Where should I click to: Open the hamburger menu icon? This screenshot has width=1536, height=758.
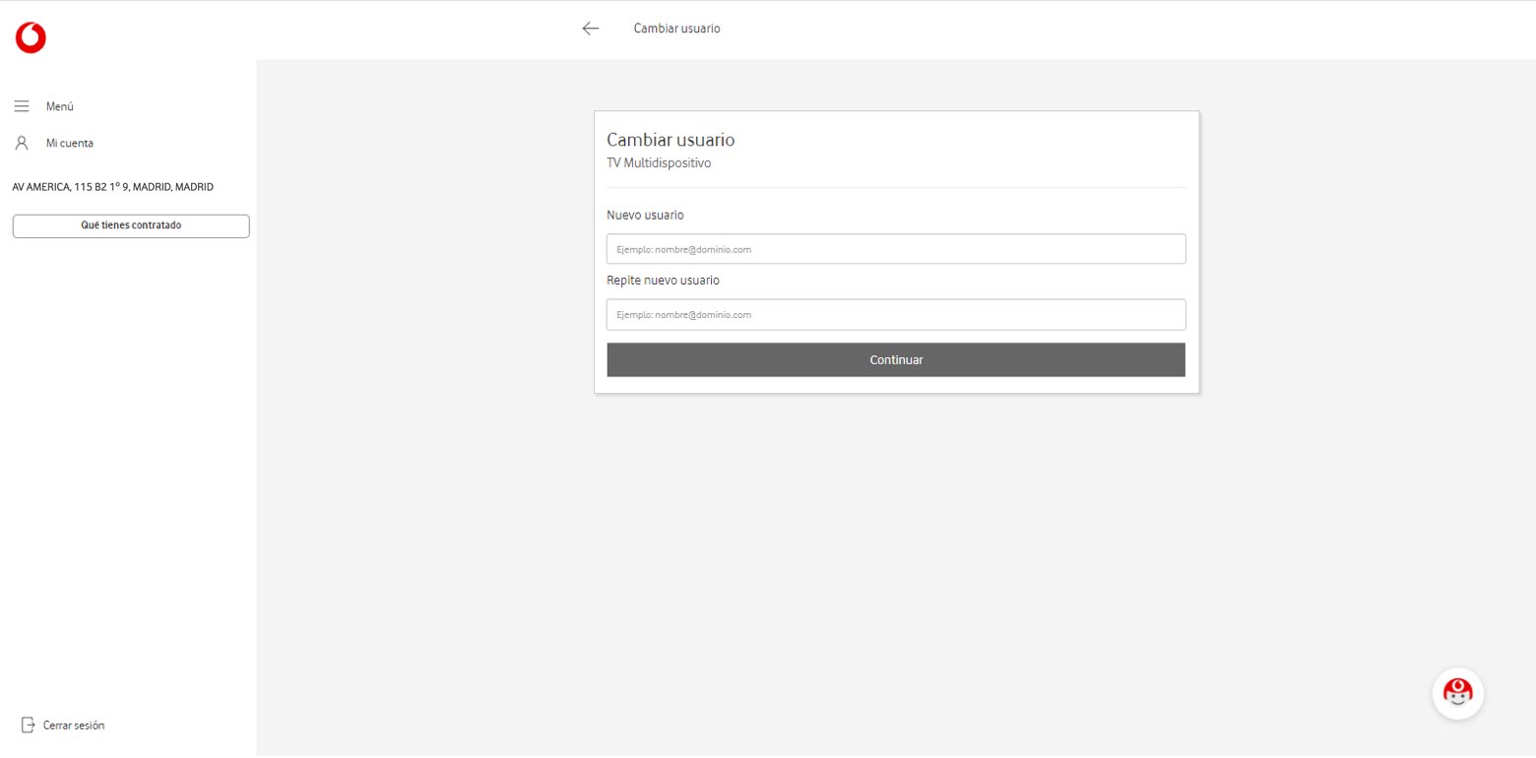21,106
